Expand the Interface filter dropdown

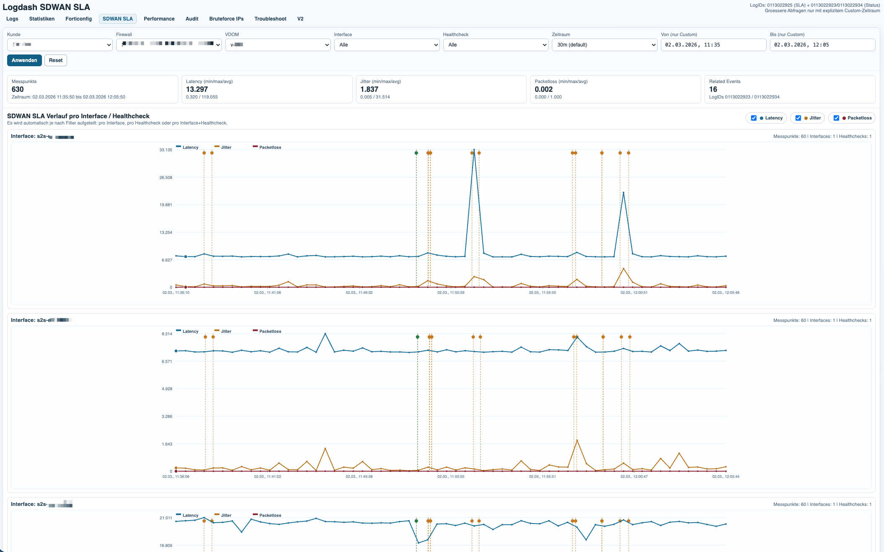pyautogui.click(x=387, y=45)
